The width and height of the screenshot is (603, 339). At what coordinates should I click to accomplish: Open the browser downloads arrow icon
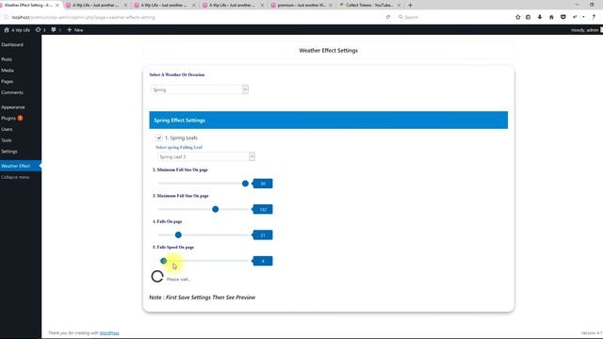click(x=540, y=17)
